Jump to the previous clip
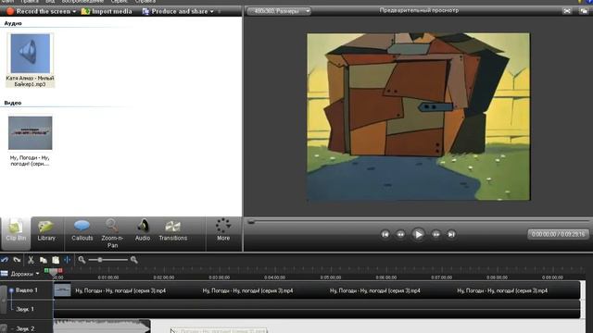Viewport: 593px width, 333px height. coord(385,234)
